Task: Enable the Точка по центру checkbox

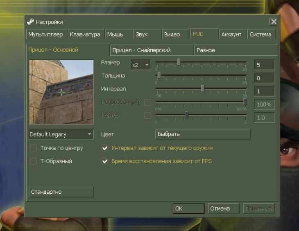Action: (33, 148)
